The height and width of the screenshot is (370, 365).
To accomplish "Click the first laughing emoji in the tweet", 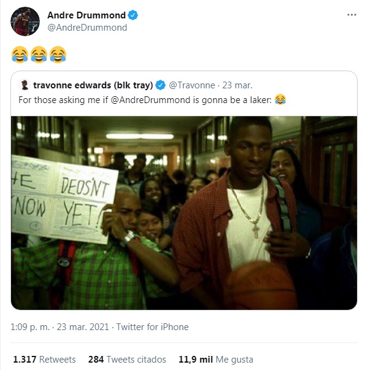I will point(20,55).
